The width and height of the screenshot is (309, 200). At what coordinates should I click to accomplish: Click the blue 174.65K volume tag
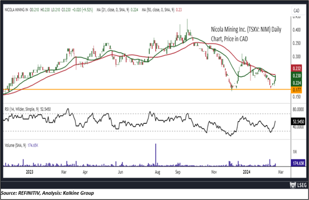298,163
